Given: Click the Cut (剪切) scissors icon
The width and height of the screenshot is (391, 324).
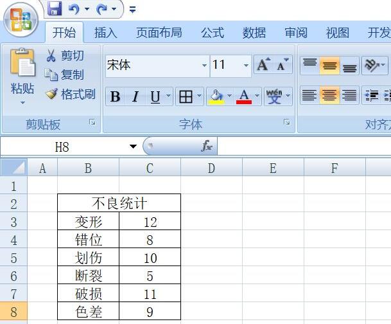Looking at the screenshot, I should 51,56.
